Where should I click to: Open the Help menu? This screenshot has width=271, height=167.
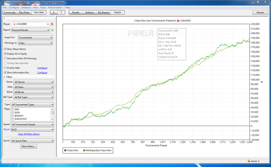pos(68,8)
